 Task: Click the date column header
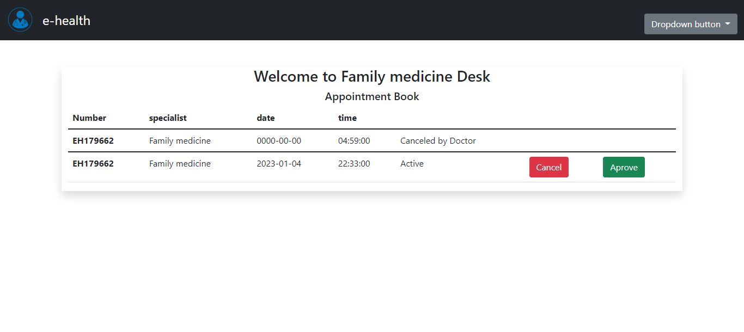coord(266,118)
